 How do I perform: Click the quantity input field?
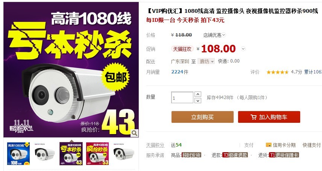point(182,98)
